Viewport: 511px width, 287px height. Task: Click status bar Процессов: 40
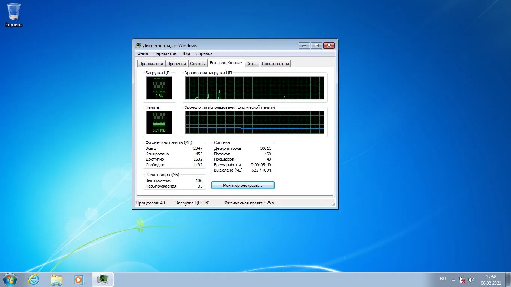(x=150, y=203)
